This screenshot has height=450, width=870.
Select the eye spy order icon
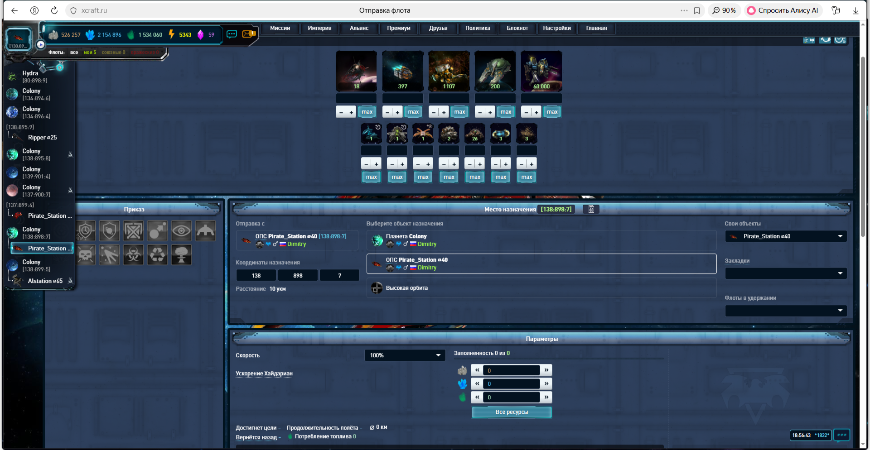coord(181,231)
